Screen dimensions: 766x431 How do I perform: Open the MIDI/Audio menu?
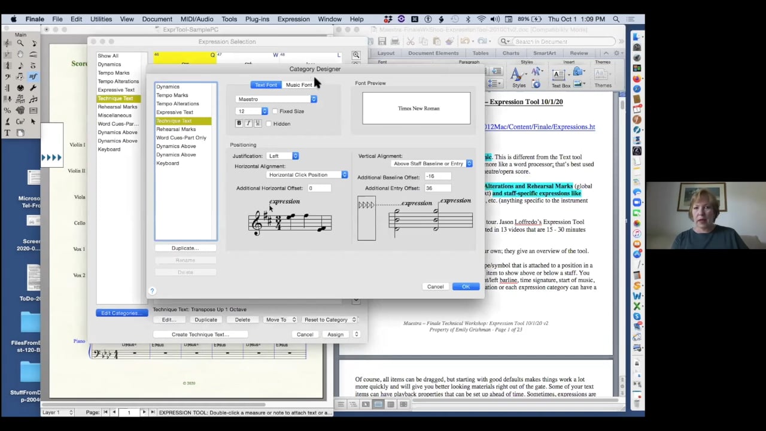coord(196,19)
